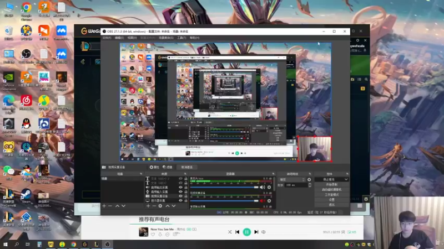Image resolution: width=444 pixels, height=249 pixels.
Task: Remove scene with minus icon in Scenes panel
Action: 110,206
